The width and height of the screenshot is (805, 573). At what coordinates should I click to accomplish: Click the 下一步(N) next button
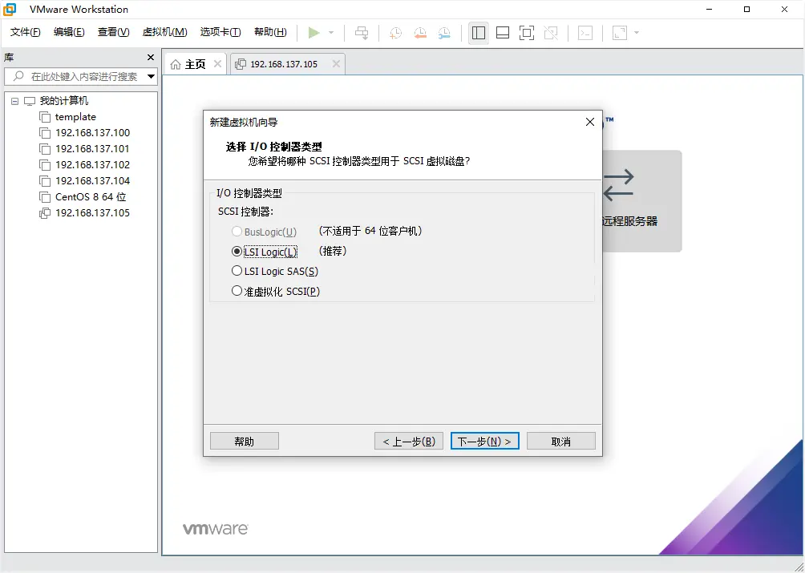point(484,441)
